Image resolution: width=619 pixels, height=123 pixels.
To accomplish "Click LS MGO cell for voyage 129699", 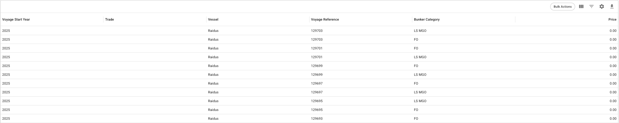I will click(420, 75).
